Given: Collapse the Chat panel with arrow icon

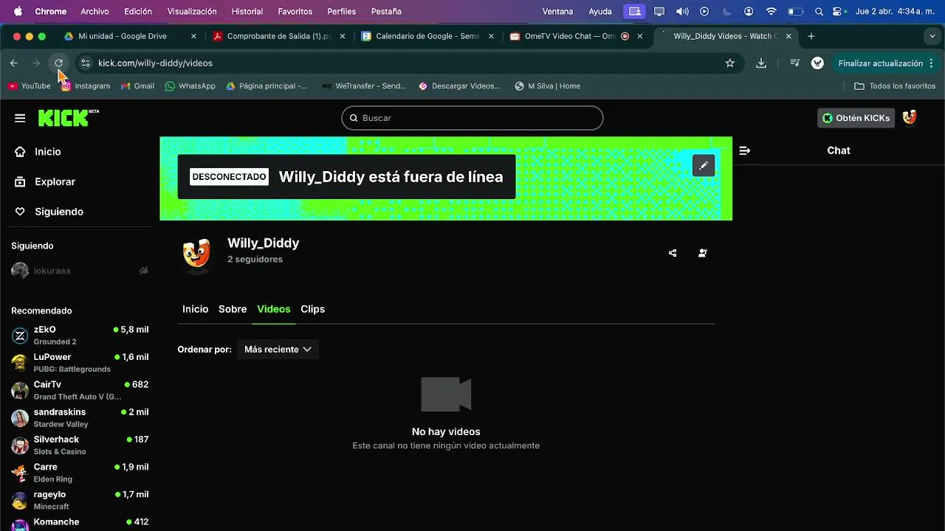Looking at the screenshot, I should click(x=744, y=150).
